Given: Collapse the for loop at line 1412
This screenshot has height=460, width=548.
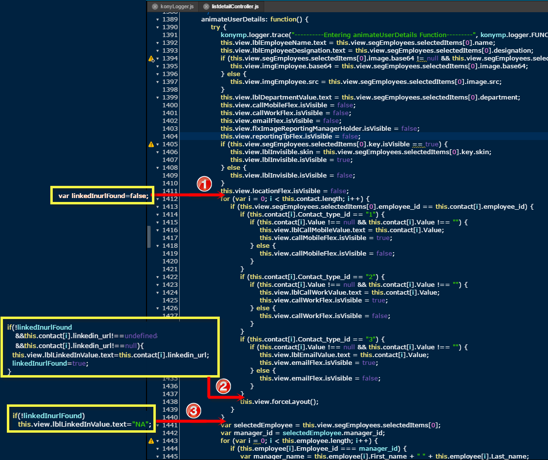Looking at the screenshot, I should tap(158, 199).
